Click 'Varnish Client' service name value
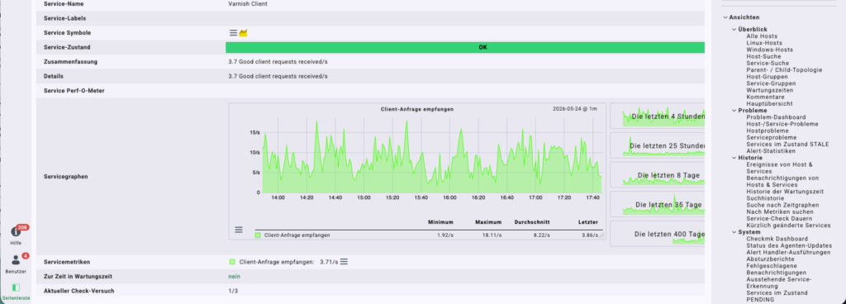Viewport: 846px width, 304px height. point(248,4)
